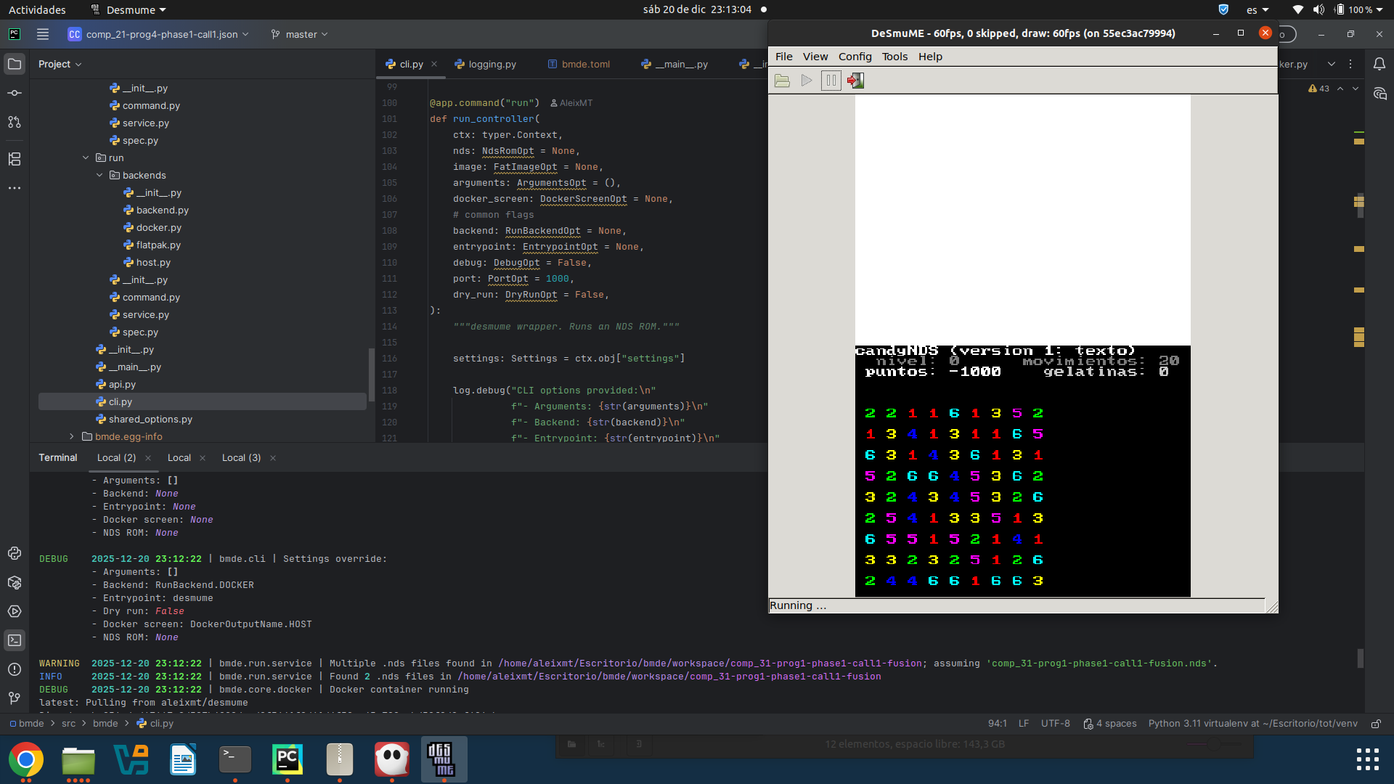
Task: Click UTF-8 encoding in status bar
Action: (1055, 724)
